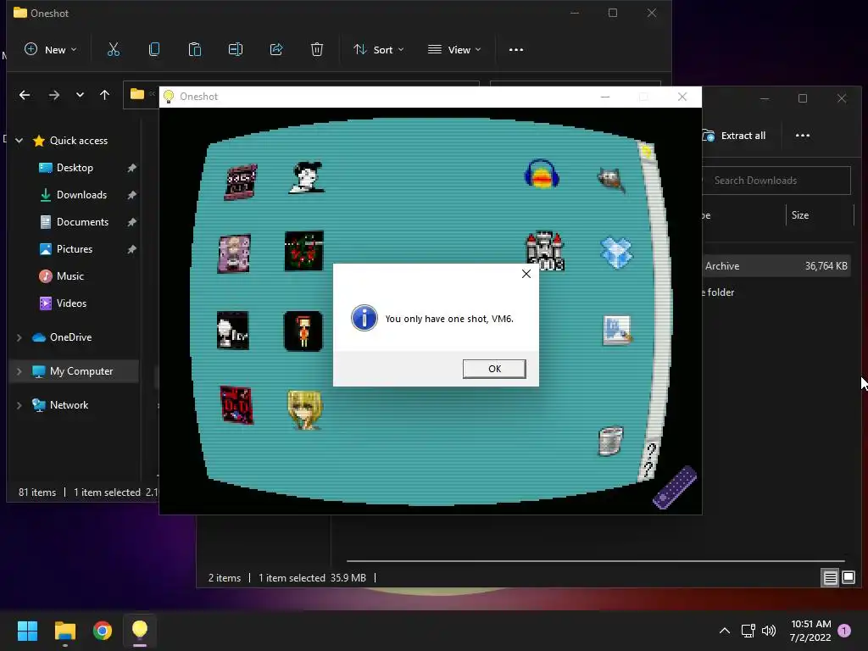868x651 pixels.
Task: Select the Archive row sized 36,764 KB
Action: click(776, 266)
